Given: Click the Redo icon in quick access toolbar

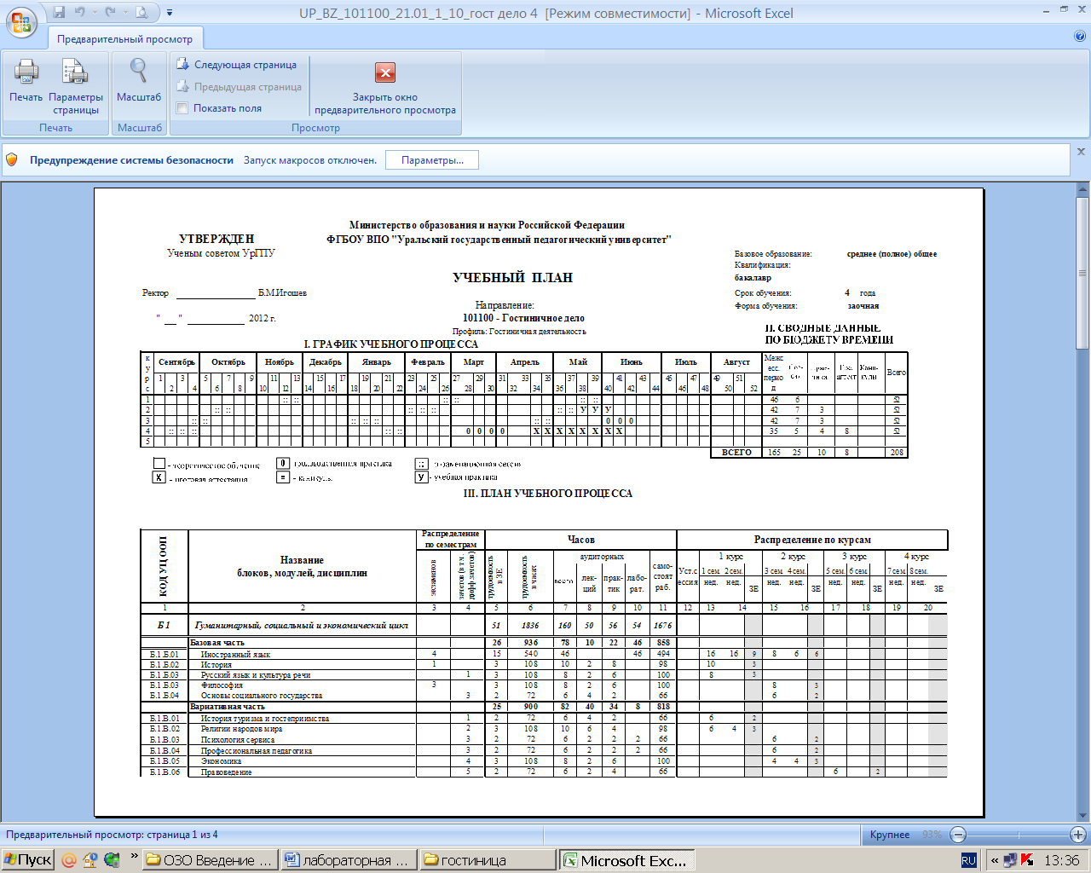Looking at the screenshot, I should pyautogui.click(x=109, y=13).
